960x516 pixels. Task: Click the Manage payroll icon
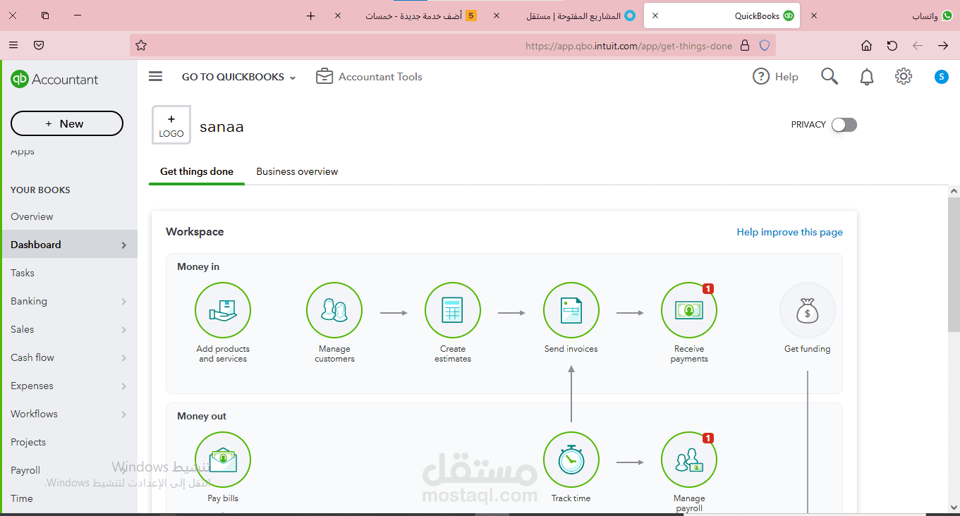click(689, 460)
